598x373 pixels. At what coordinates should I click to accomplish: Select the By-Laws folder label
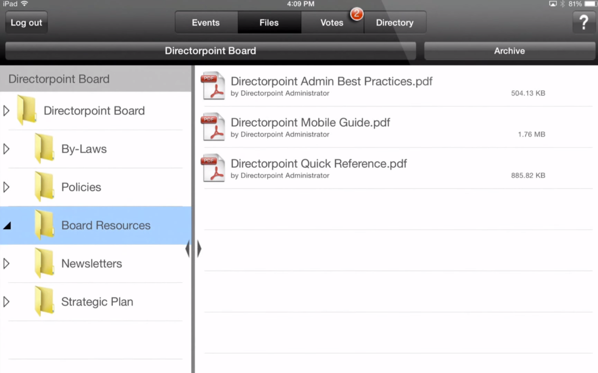pyautogui.click(x=84, y=149)
